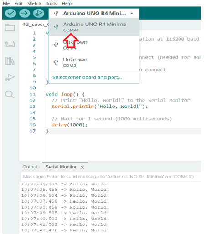The width and height of the screenshot is (206, 234).
Task: Switch to the Serial Monitor tab
Action: click(61, 167)
